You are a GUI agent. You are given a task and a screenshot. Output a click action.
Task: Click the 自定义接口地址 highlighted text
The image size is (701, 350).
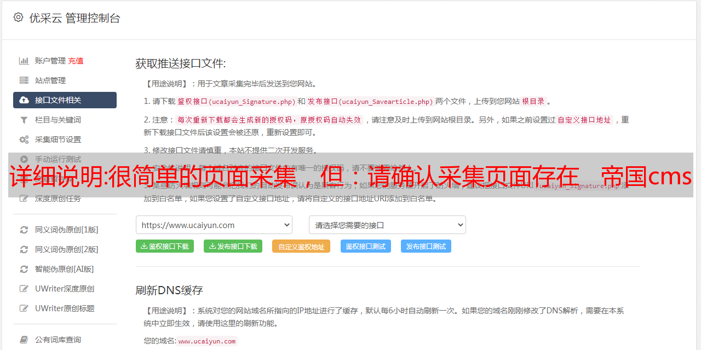click(584, 120)
